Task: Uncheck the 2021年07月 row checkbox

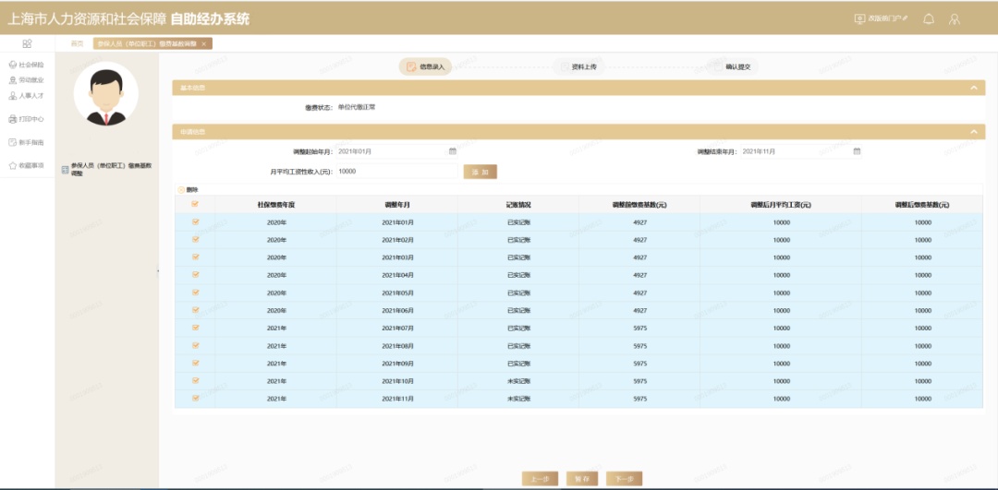Action: pos(195,328)
